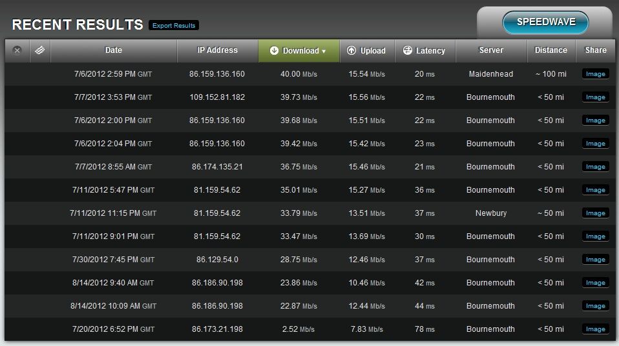619x346 pixels.
Task: Click Image link for 8/14/2012 10:09 AM row
Action: [595, 306]
